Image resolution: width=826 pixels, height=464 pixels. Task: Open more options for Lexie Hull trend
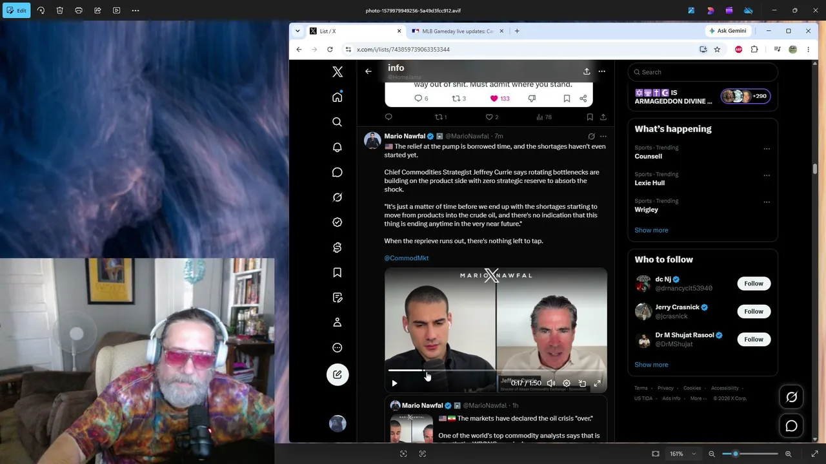click(767, 175)
